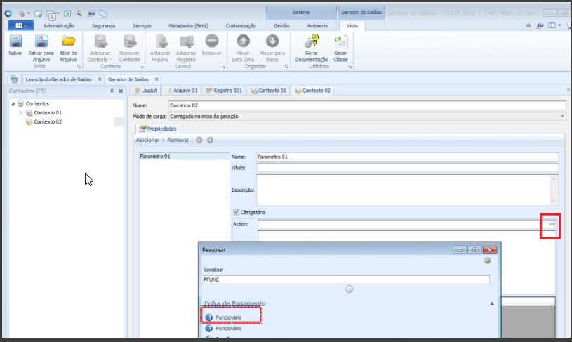Switch to Contexto 01 tab
Screen dimensions: 572x342
(x=269, y=91)
